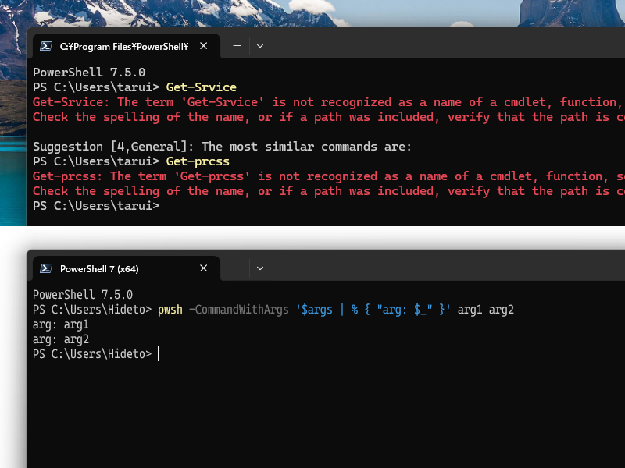The image size is (625, 468).
Task: Click the PowerShell icon on the PowerShell 7 (x64) tab
Action: (46, 268)
